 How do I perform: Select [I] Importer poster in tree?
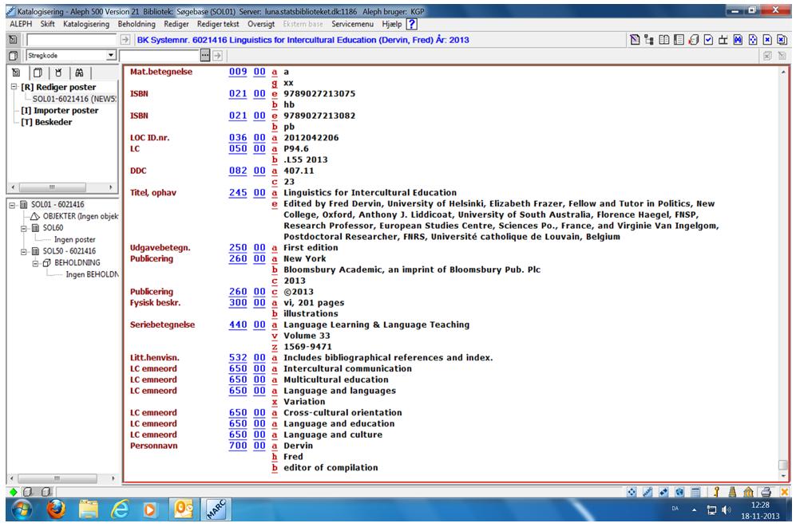(x=60, y=111)
